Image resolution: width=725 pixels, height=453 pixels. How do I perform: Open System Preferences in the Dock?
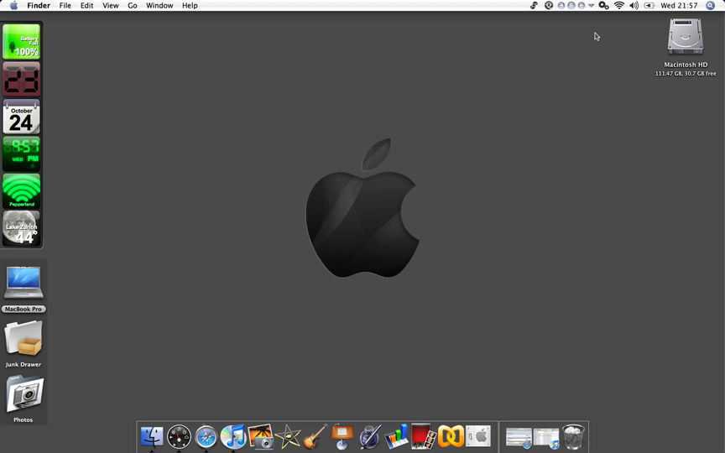click(478, 436)
